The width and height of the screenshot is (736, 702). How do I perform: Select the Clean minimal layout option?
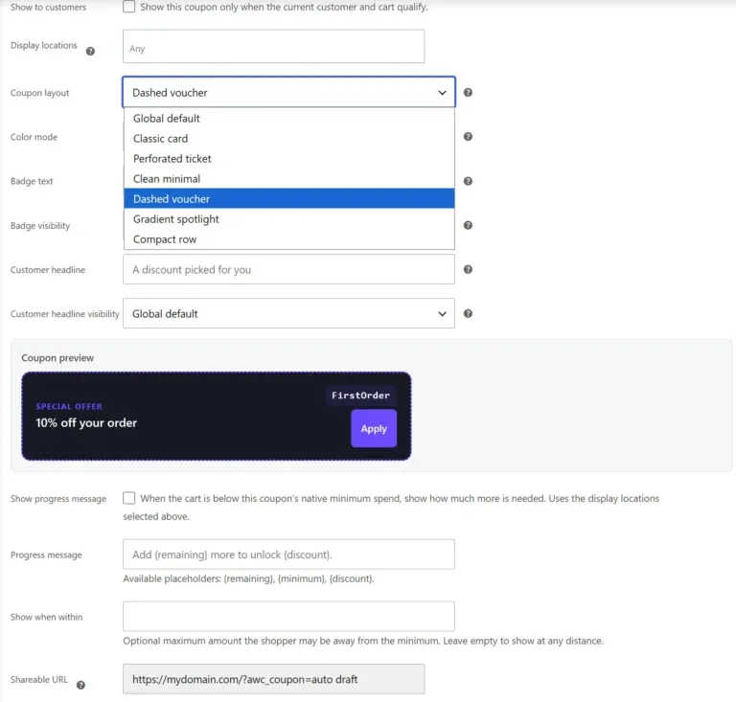(289, 179)
